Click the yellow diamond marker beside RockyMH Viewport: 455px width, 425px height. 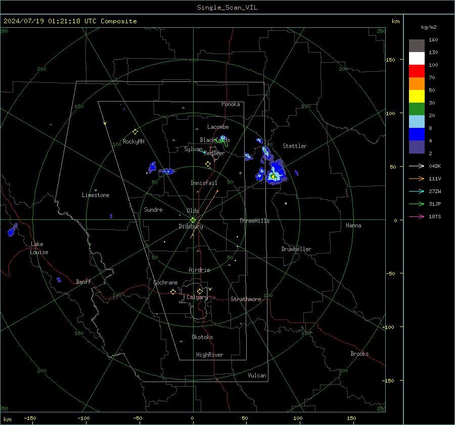click(x=135, y=132)
